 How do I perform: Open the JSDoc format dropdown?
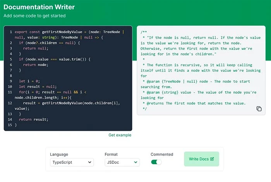tap(122, 162)
